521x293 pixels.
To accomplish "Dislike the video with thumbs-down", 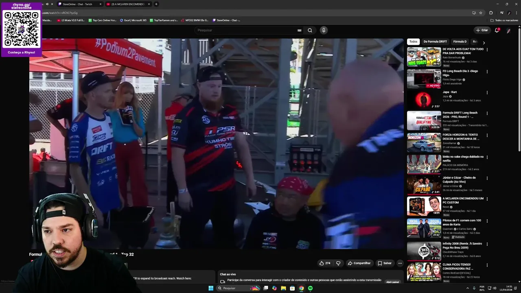I will tap(338, 263).
